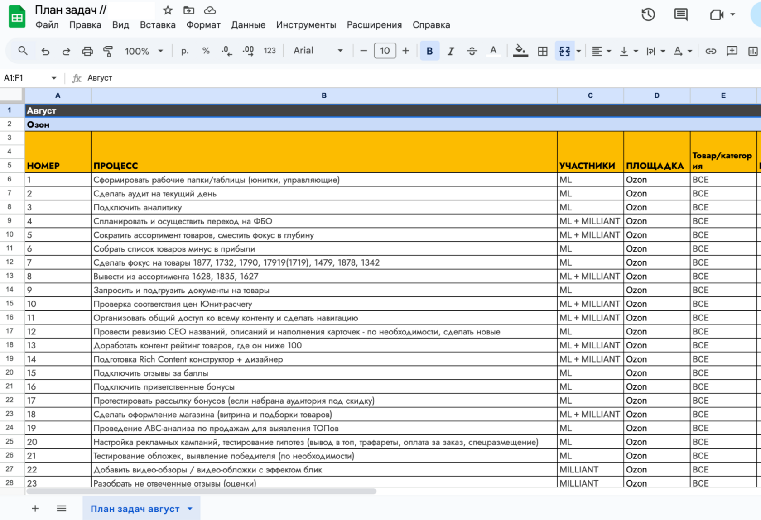This screenshot has height=520, width=761.
Task: Expand the cell name box dropdown
Action: point(54,78)
